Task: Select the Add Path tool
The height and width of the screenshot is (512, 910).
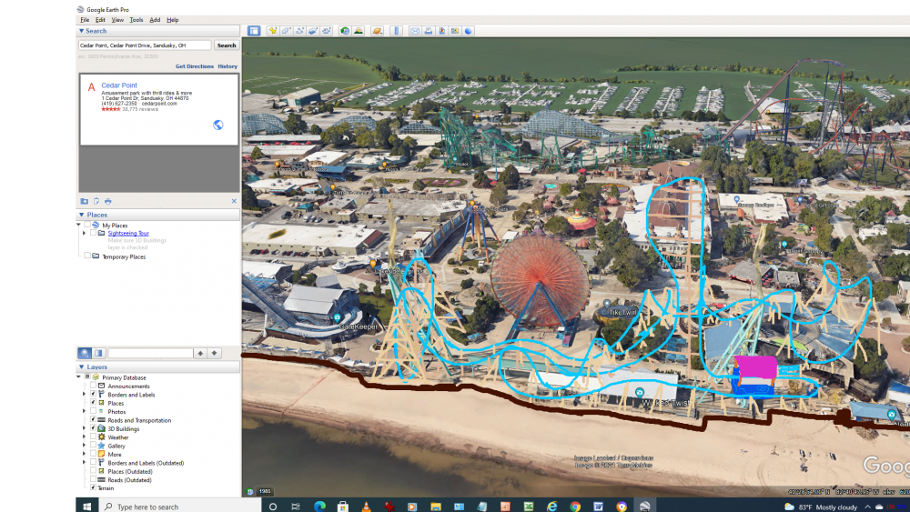Action: pyautogui.click(x=299, y=31)
